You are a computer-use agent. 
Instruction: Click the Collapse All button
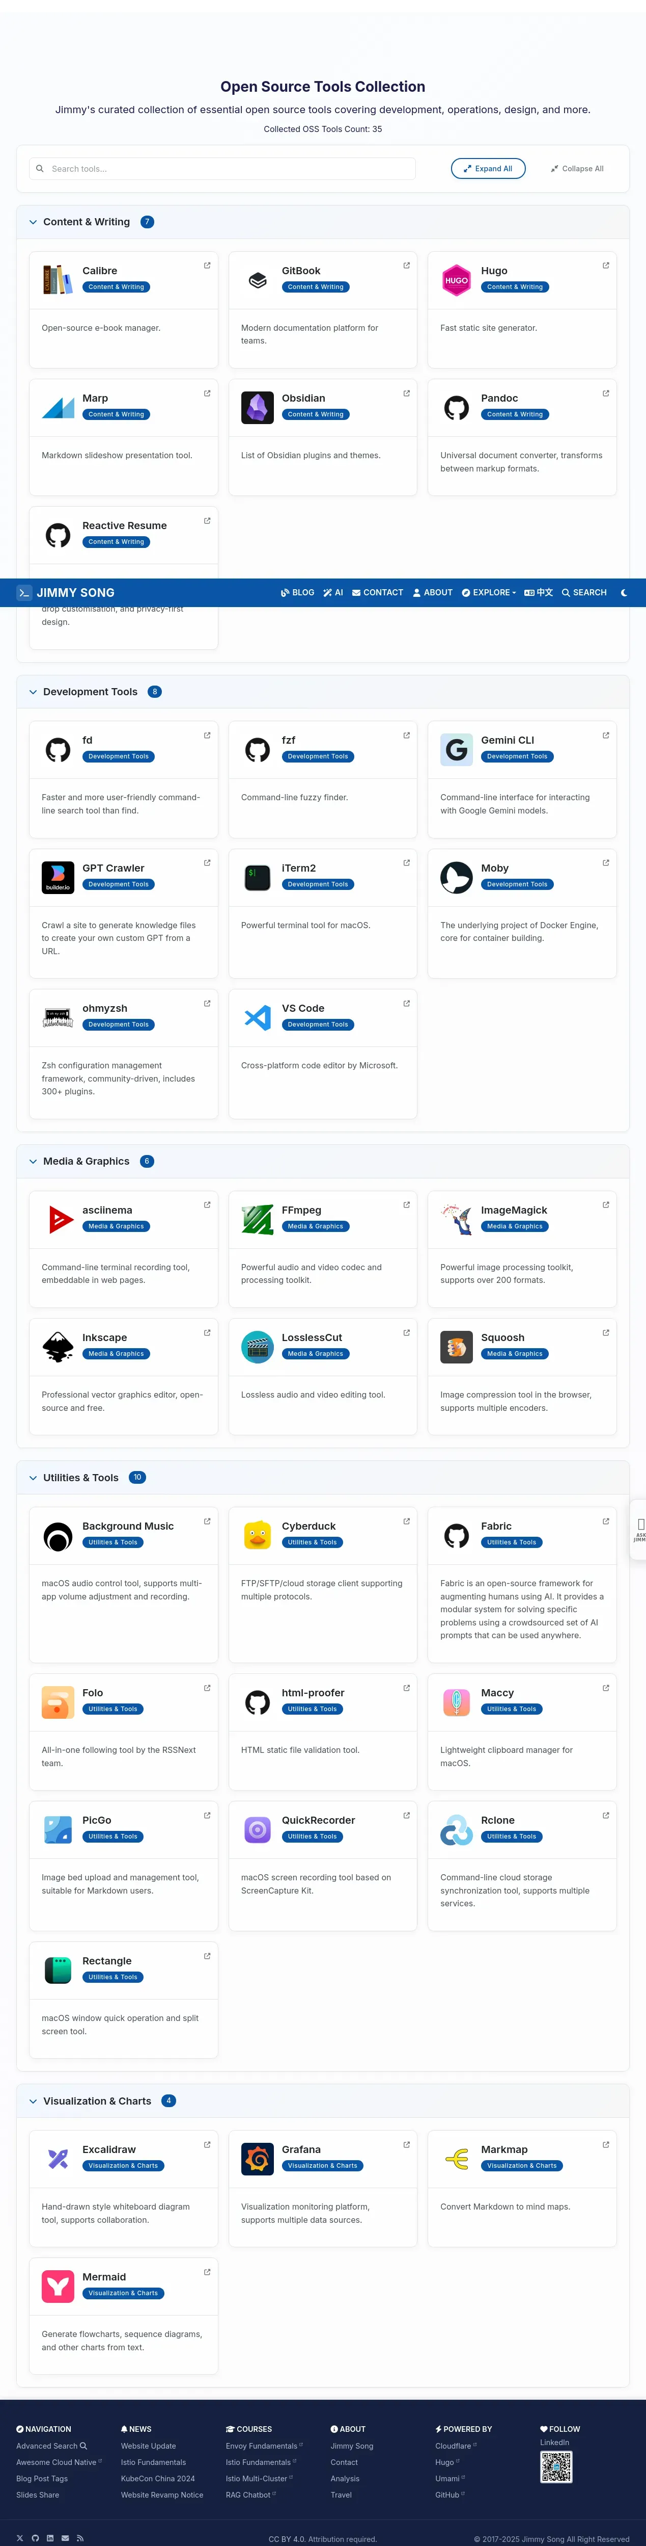577,169
